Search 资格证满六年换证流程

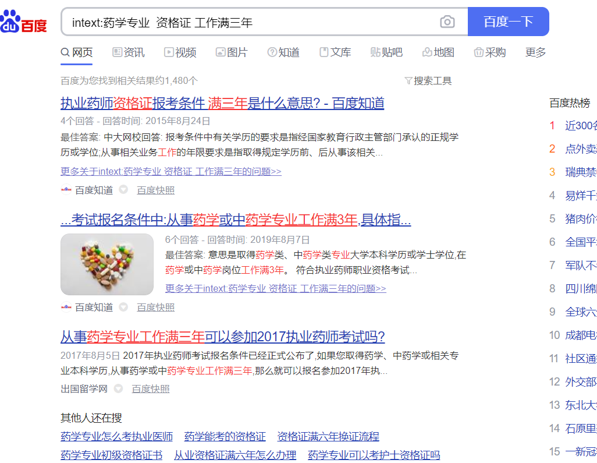click(x=328, y=436)
